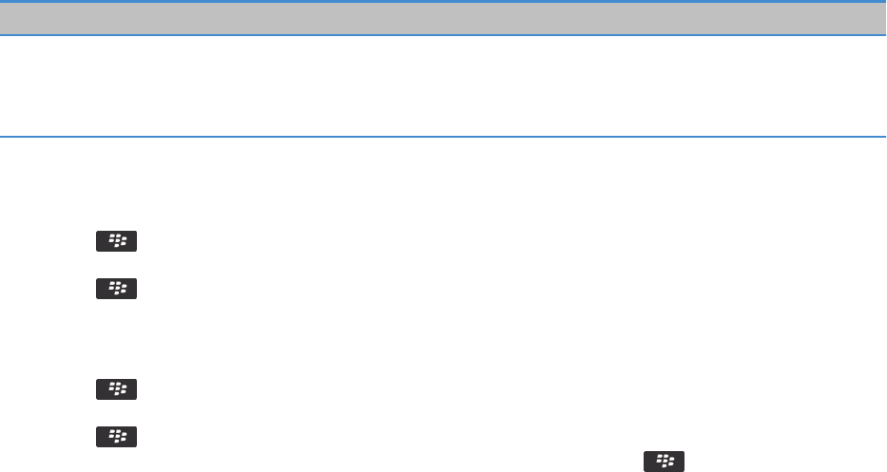Click the gray header bar
887x472 pixels.
pyautogui.click(x=443, y=19)
